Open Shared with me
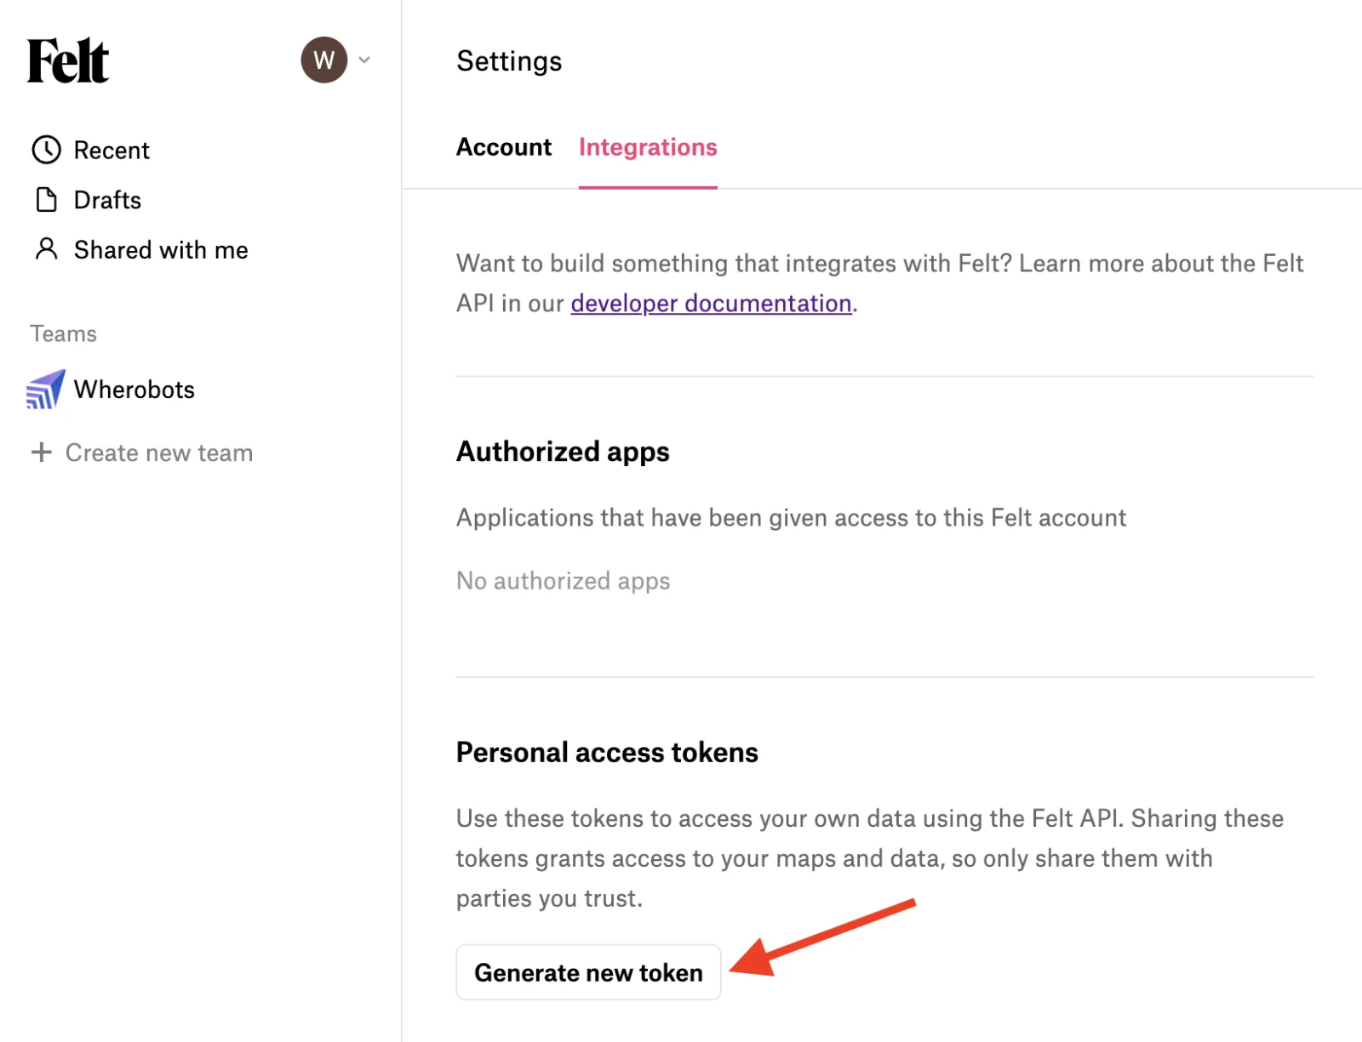 (x=161, y=250)
